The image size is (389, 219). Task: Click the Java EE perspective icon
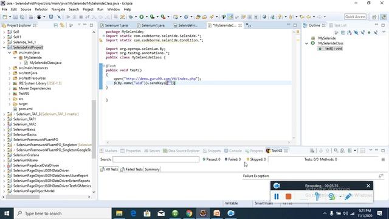tap(384, 17)
